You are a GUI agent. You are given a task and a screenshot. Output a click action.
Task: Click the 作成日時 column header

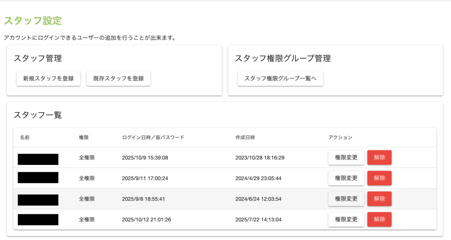click(x=245, y=138)
